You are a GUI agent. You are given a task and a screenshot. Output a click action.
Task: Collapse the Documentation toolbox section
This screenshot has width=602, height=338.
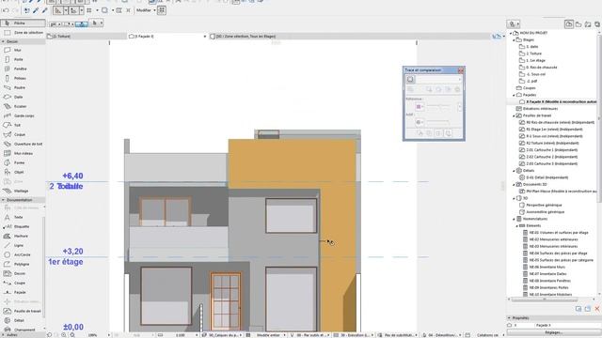pyautogui.click(x=3, y=200)
